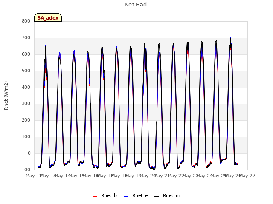
Task: Click the 500 y-axis label
Action: point(26,71)
